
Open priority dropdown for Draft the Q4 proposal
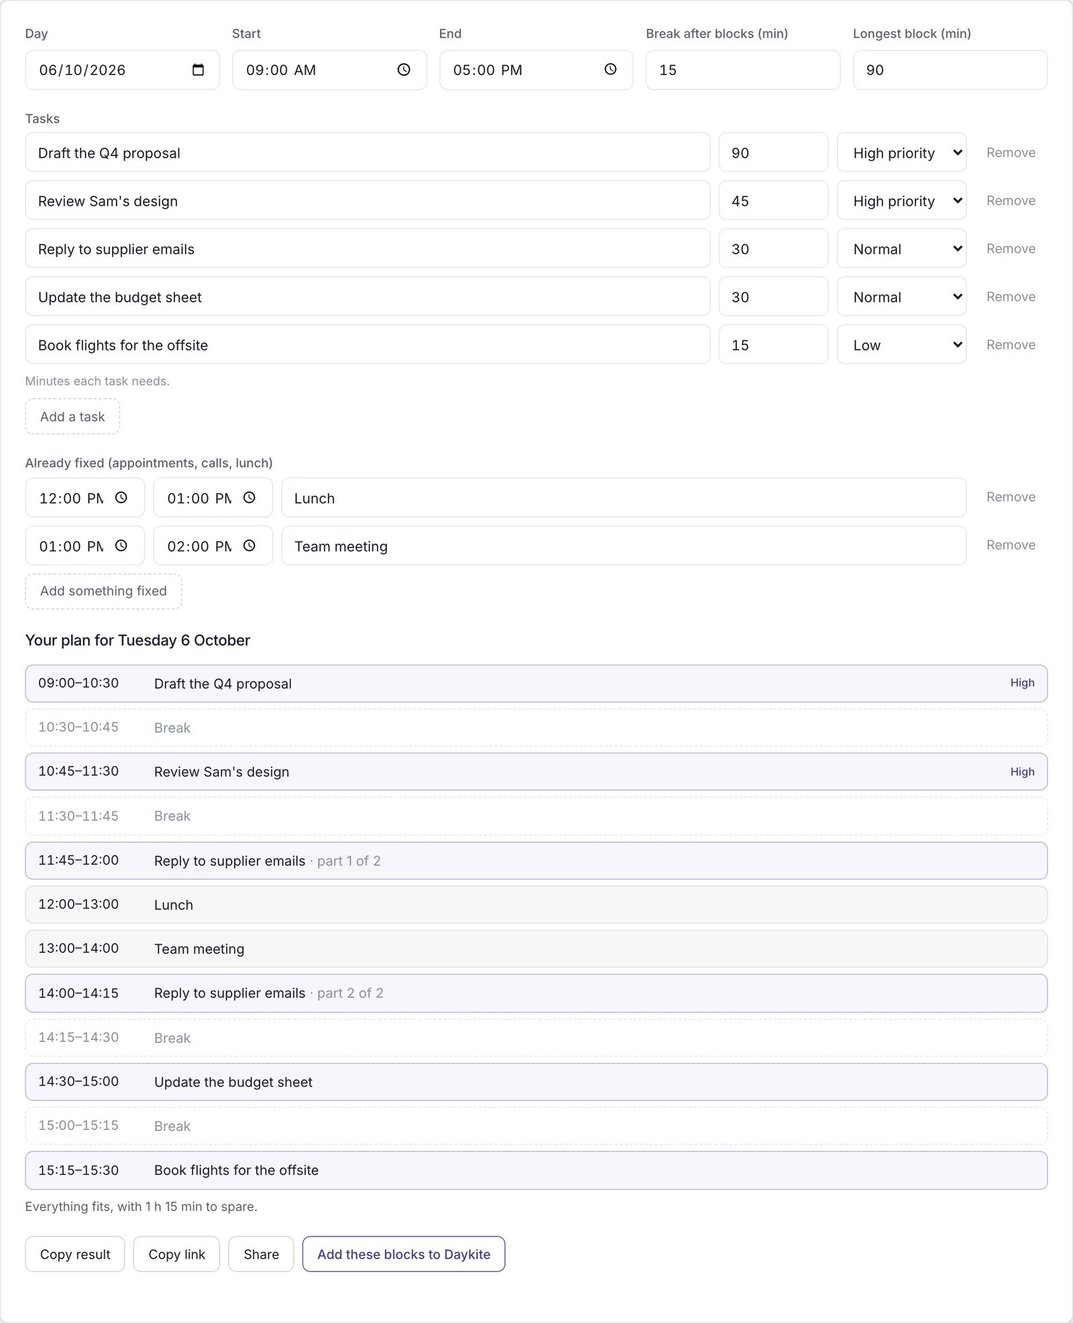(x=901, y=153)
